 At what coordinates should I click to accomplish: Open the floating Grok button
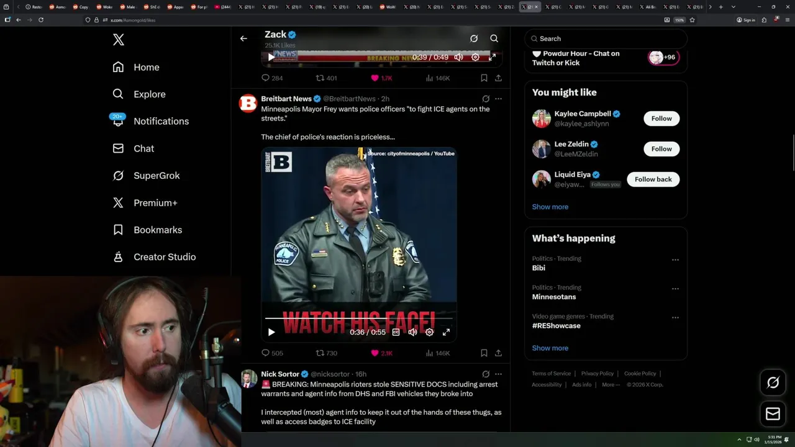(773, 383)
